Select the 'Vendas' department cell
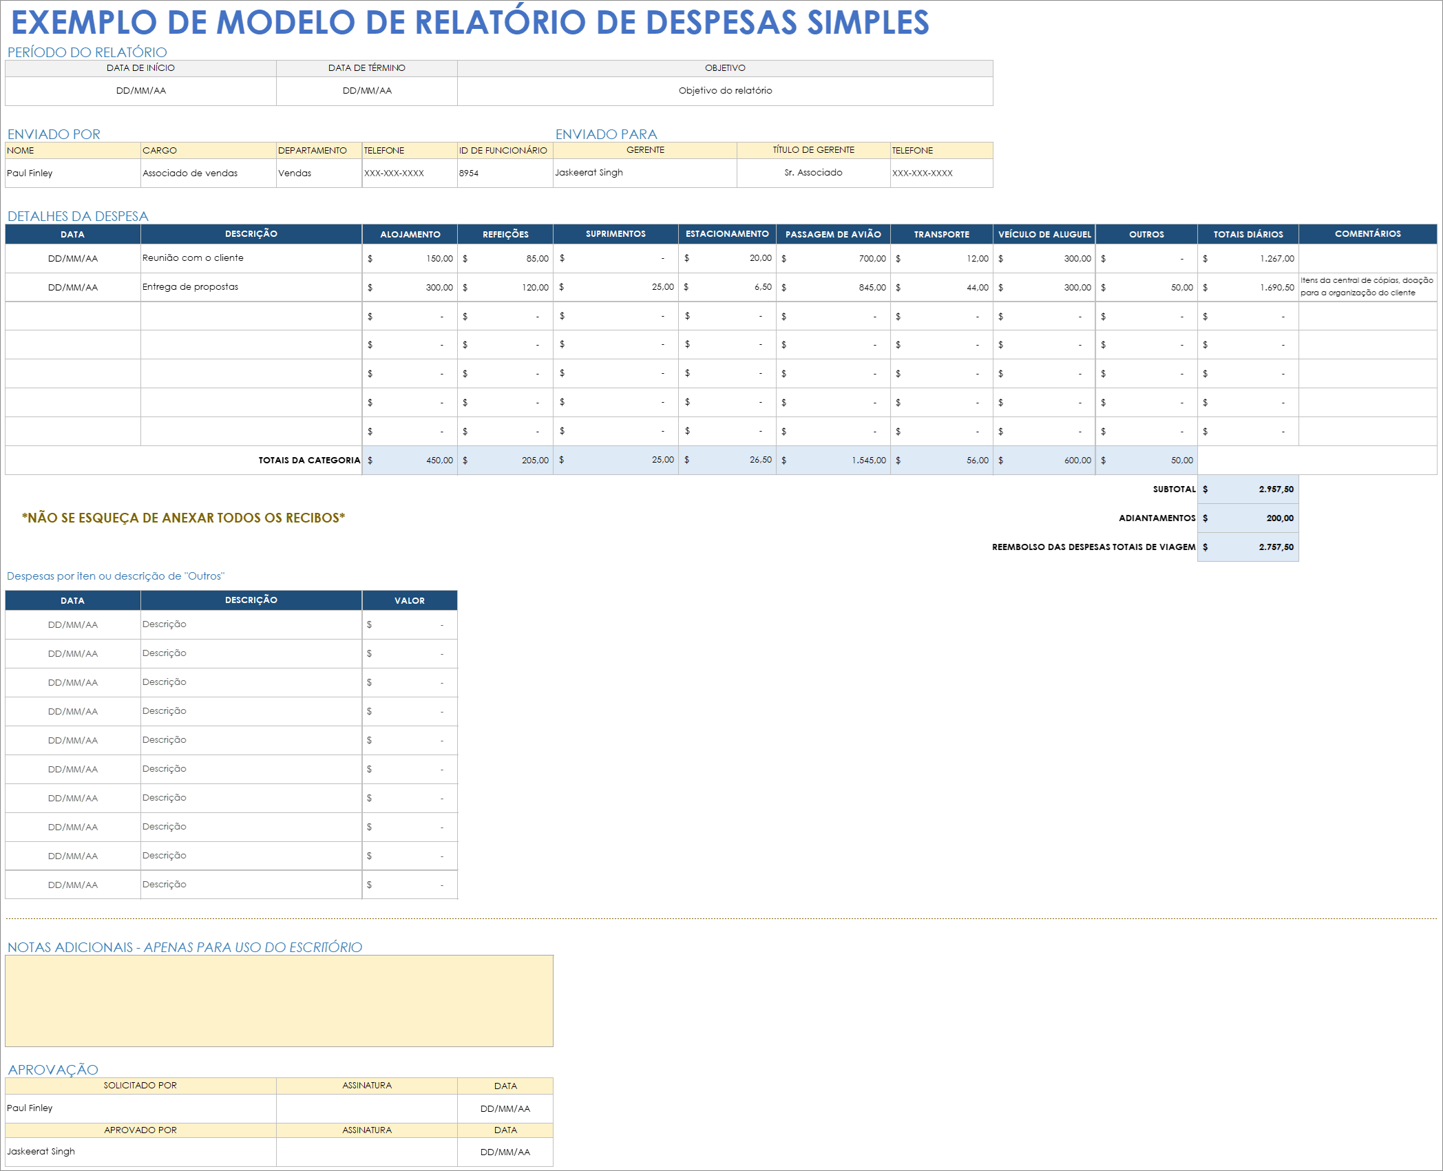Viewport: 1443px width, 1171px height. tap(319, 173)
